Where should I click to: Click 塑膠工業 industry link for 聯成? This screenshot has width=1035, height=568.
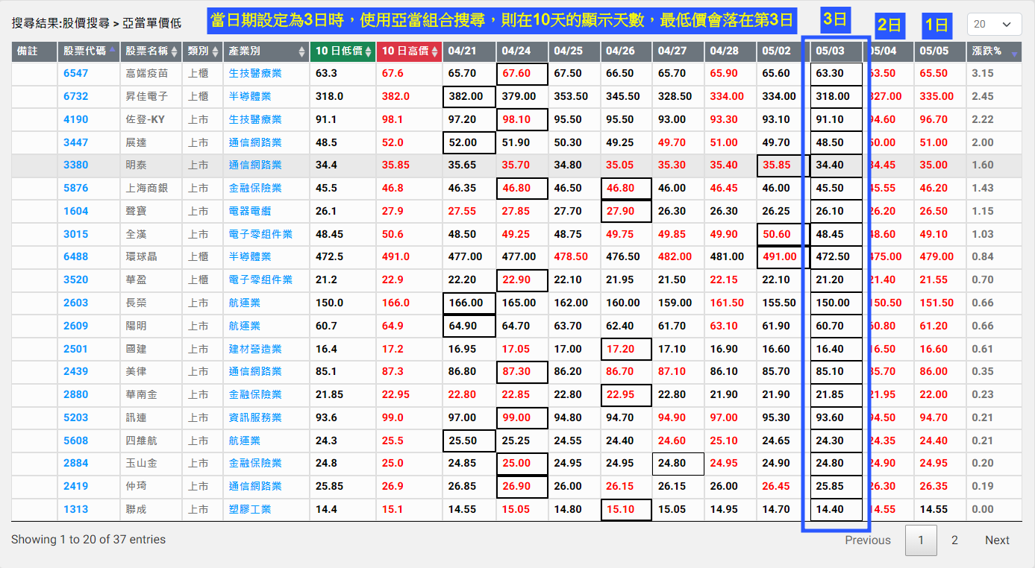249,509
